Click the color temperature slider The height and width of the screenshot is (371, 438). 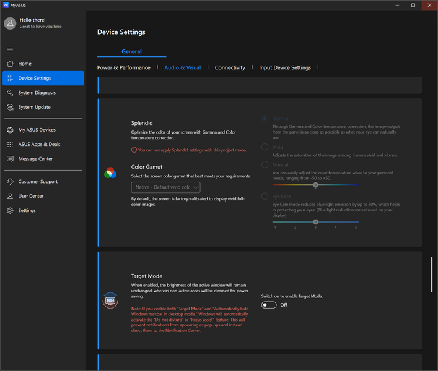click(x=315, y=185)
